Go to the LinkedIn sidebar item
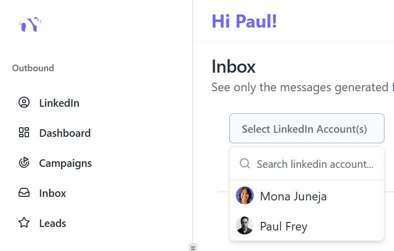394x251 pixels. click(59, 103)
